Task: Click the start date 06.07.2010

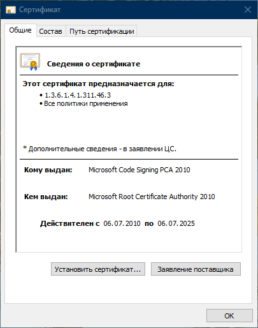Action: 122,223
